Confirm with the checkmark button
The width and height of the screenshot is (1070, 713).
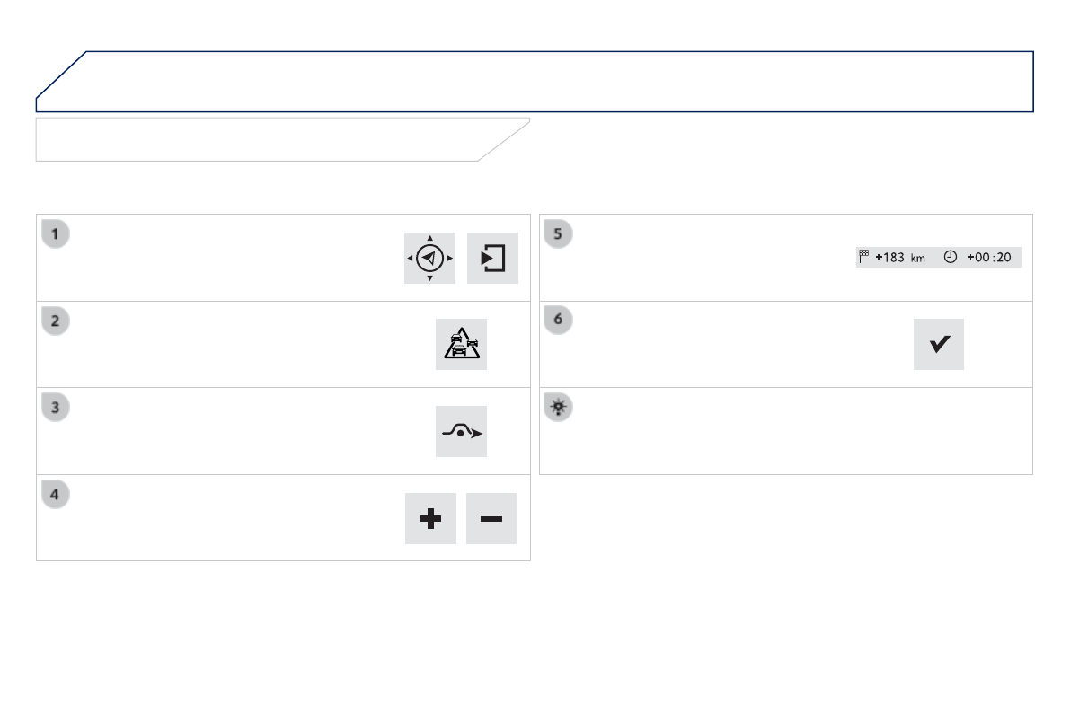pyautogui.click(x=939, y=345)
